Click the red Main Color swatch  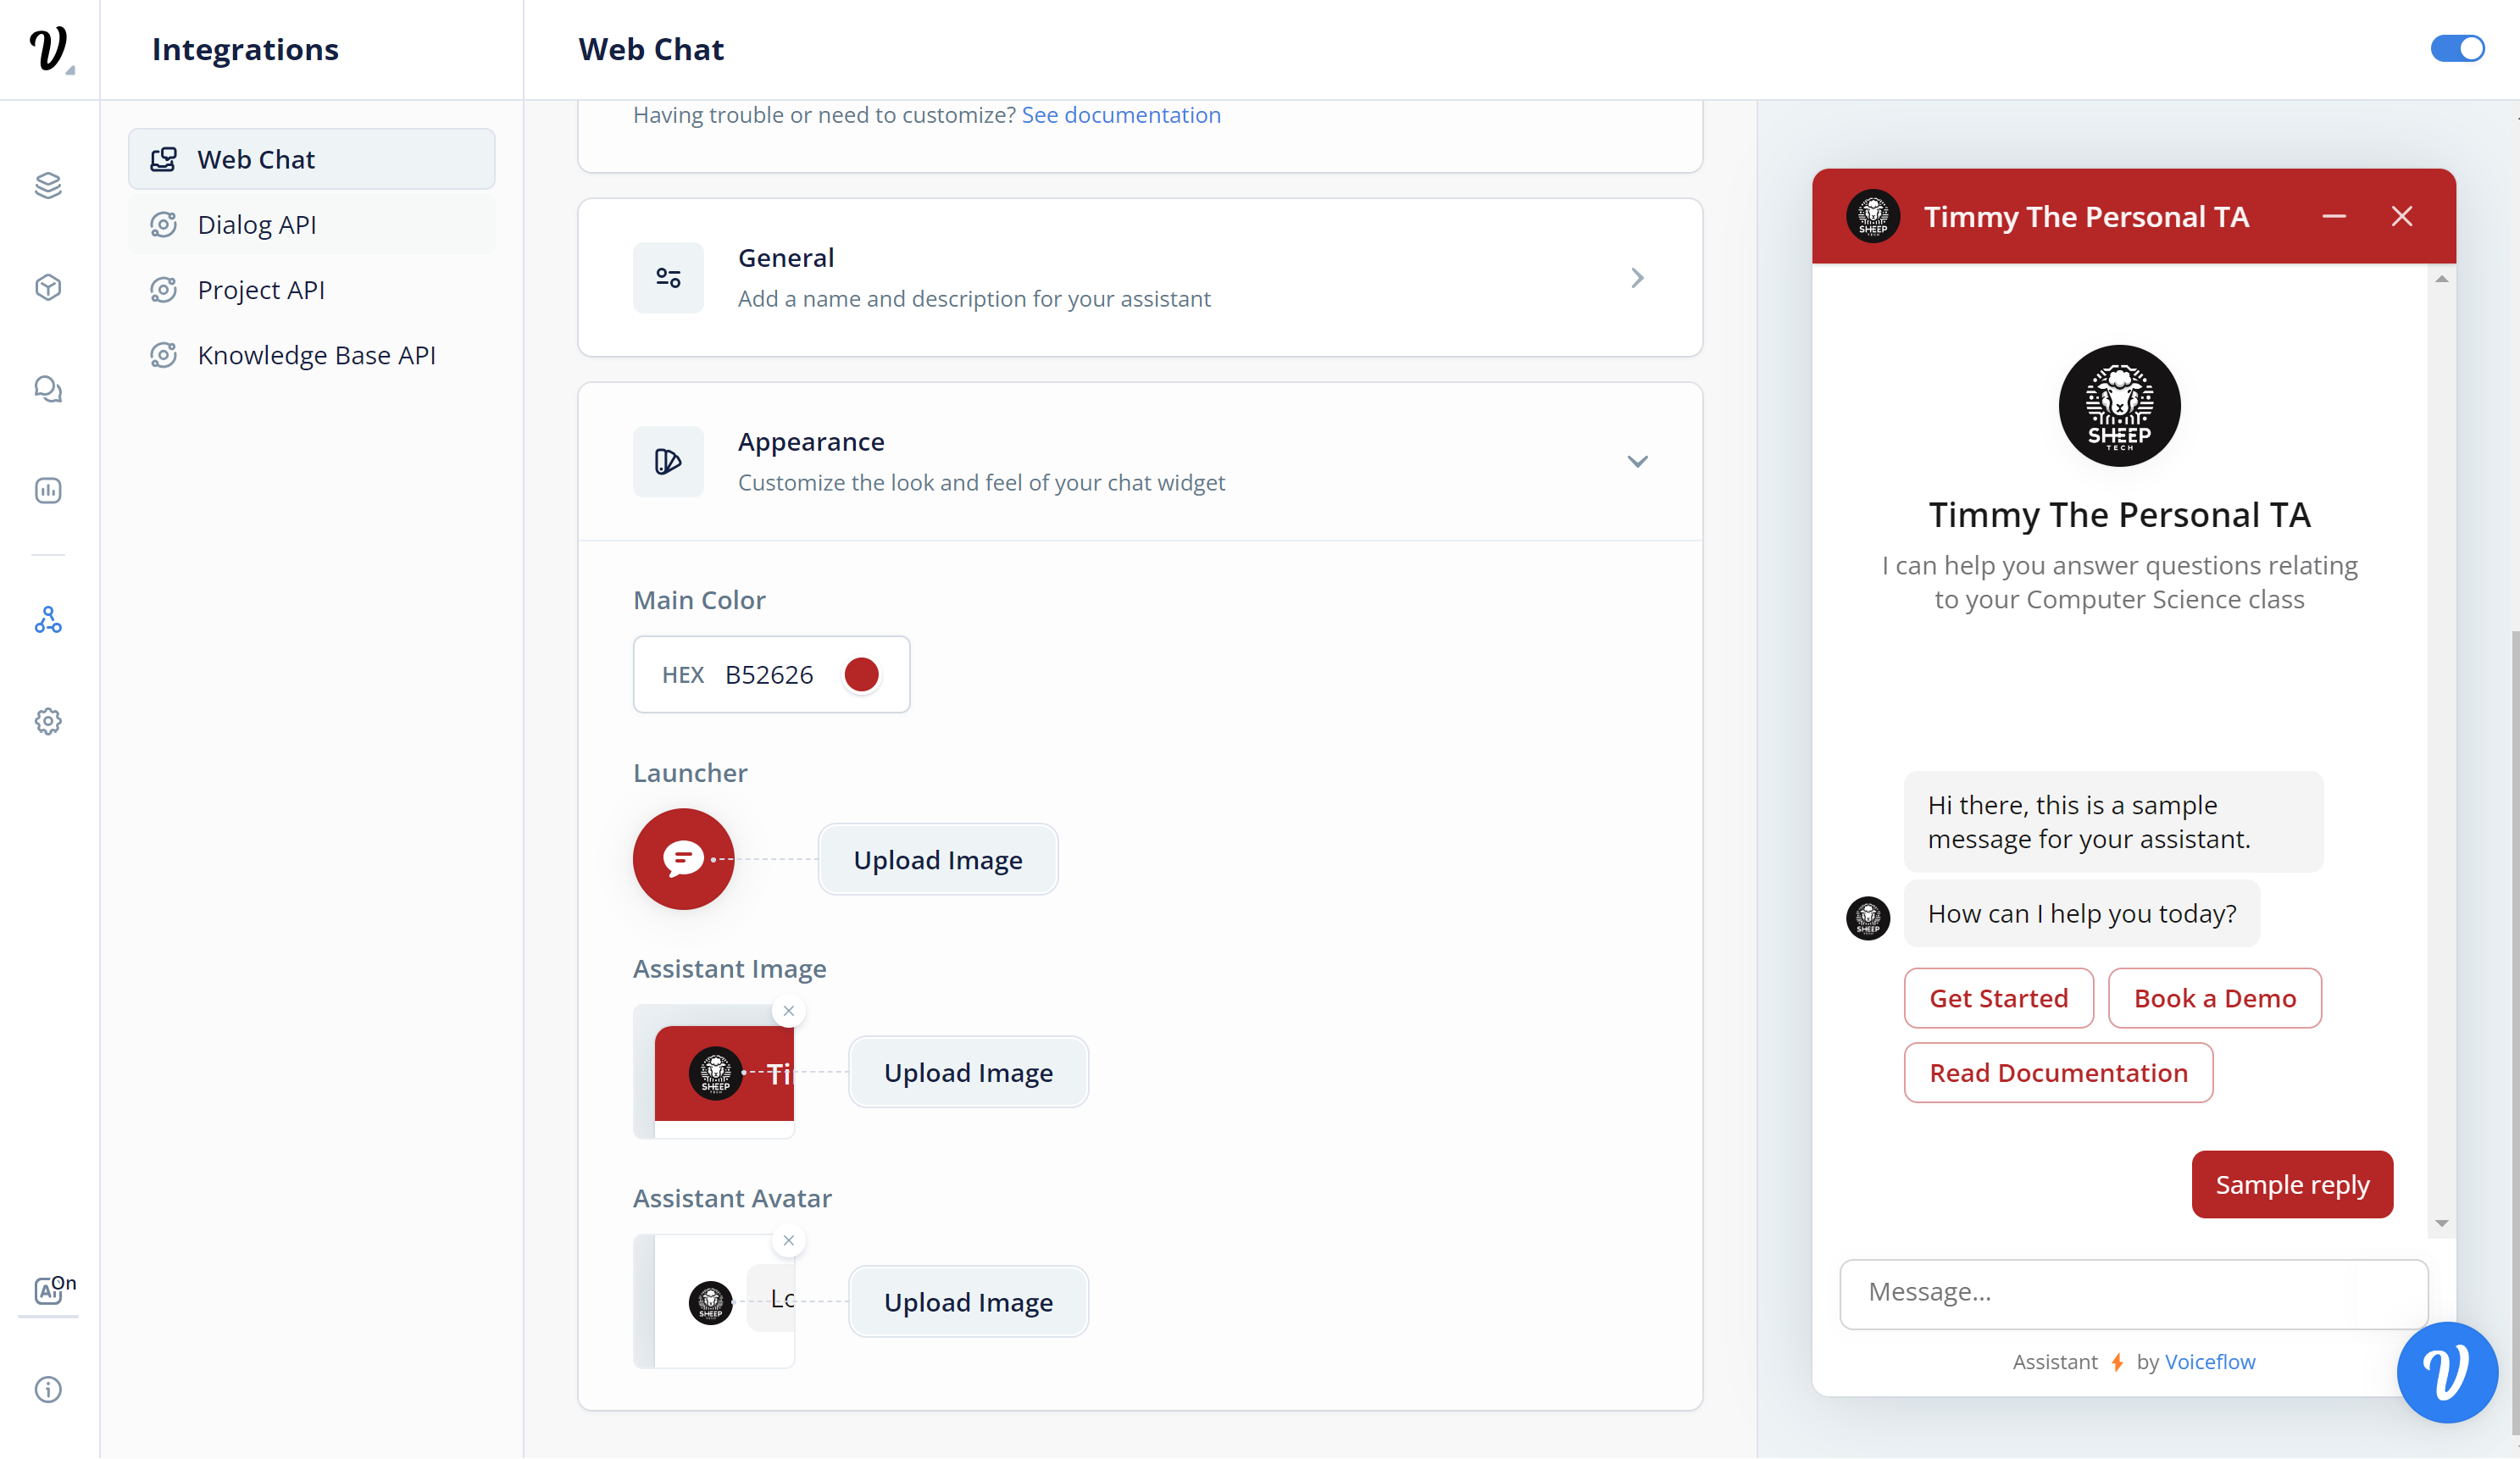[861, 675]
